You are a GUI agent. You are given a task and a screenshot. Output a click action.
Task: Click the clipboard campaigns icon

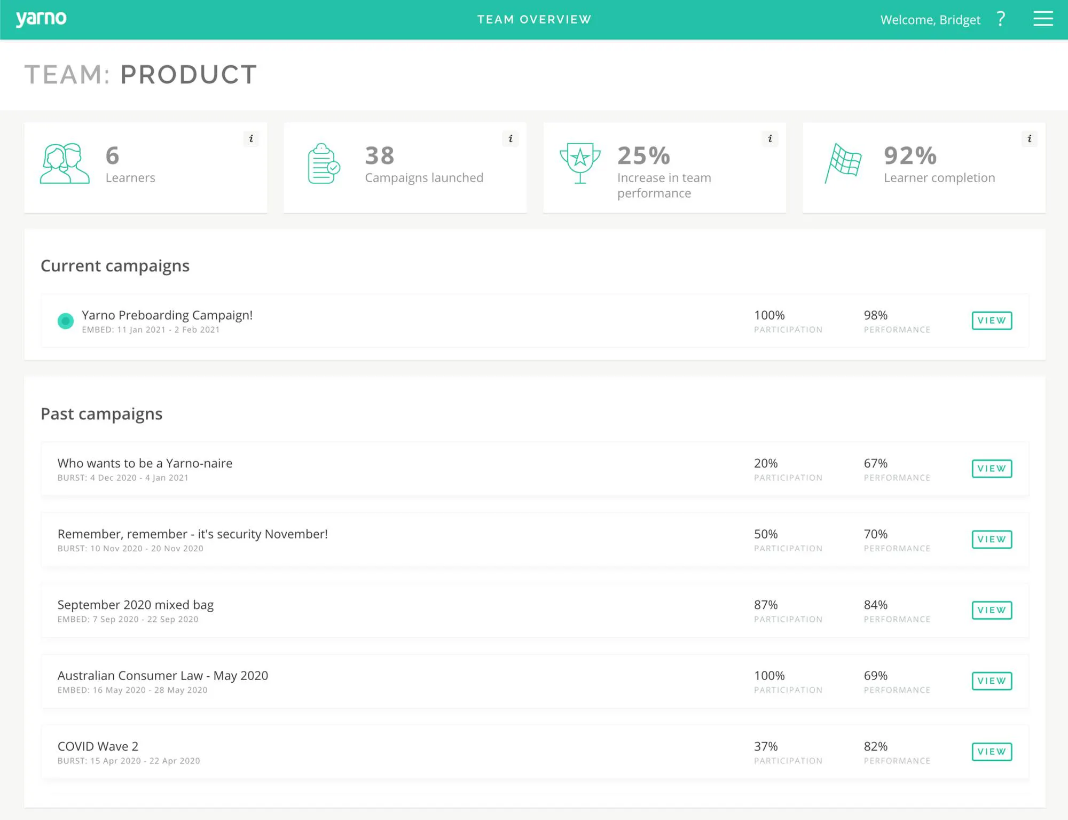324,163
